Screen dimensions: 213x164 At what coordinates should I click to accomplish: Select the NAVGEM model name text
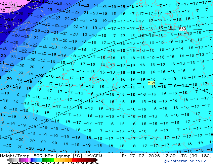(93, 156)
